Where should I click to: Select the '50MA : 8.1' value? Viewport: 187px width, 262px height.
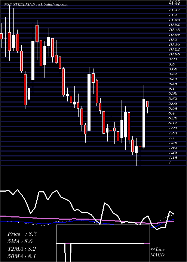22,256
